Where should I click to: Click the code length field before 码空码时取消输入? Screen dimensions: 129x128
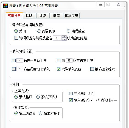coord(20,69)
